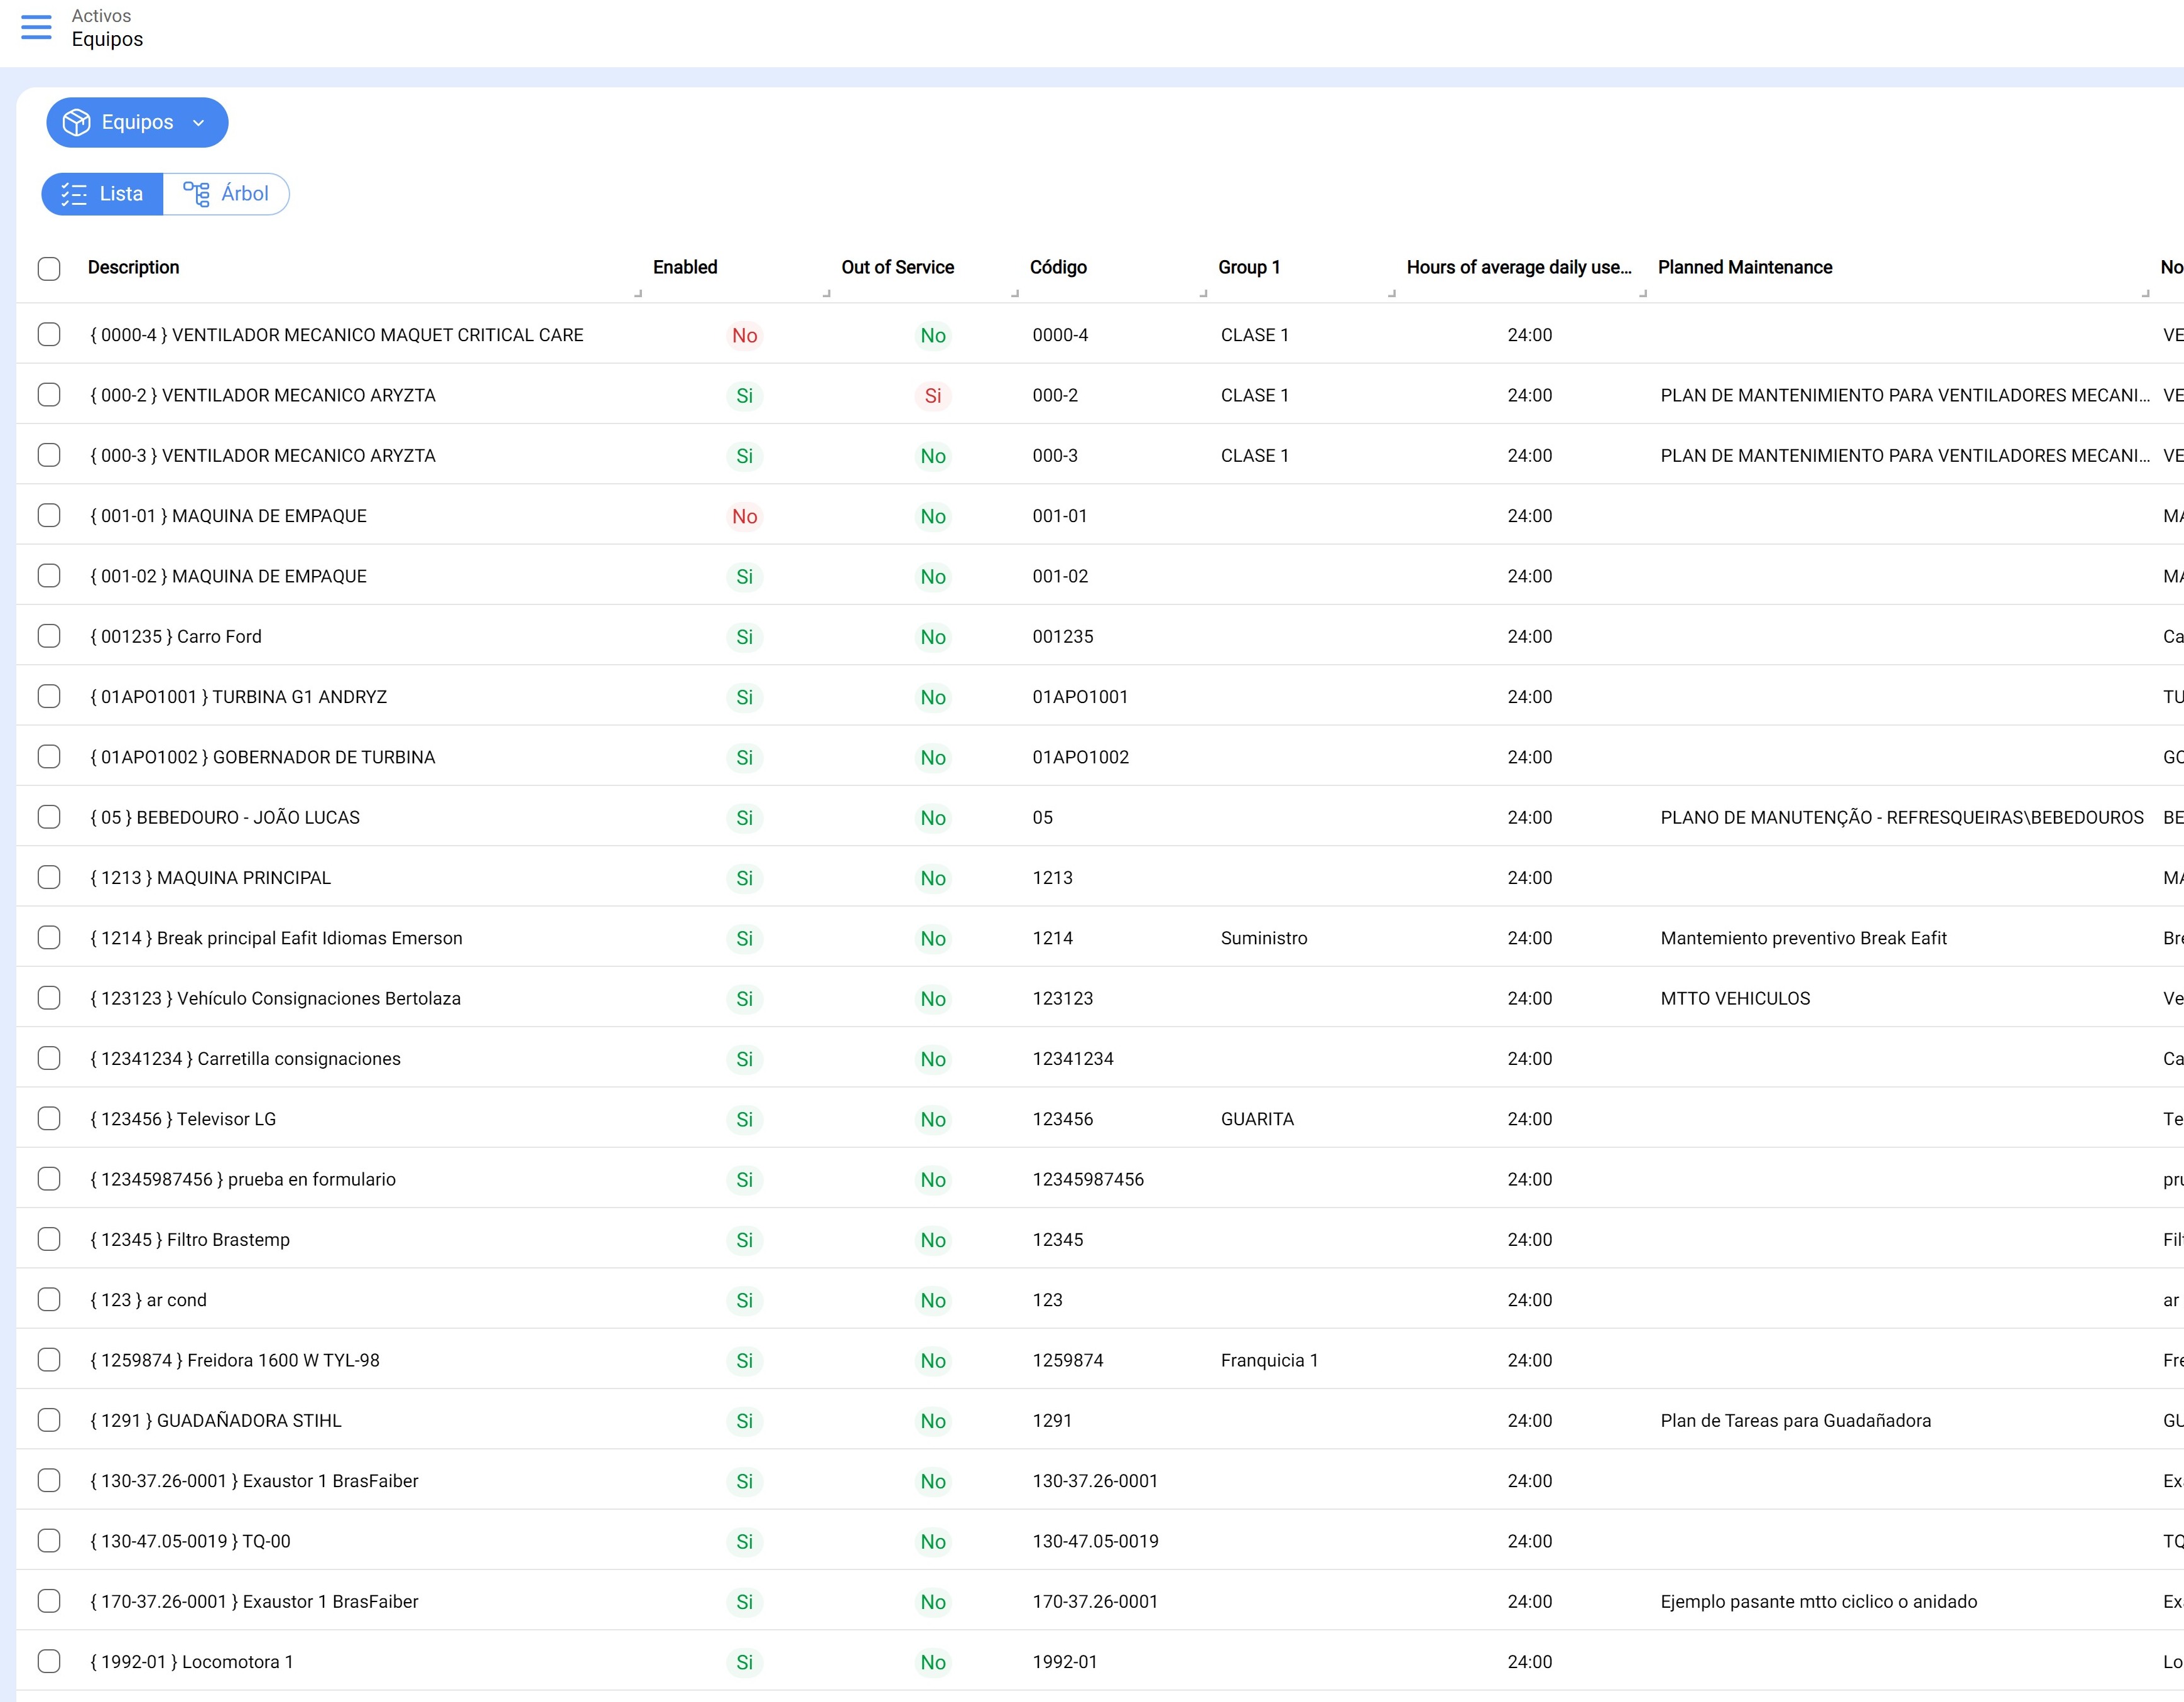Check row Televisor LG
The width and height of the screenshot is (2184, 1702).
pos(49,1119)
